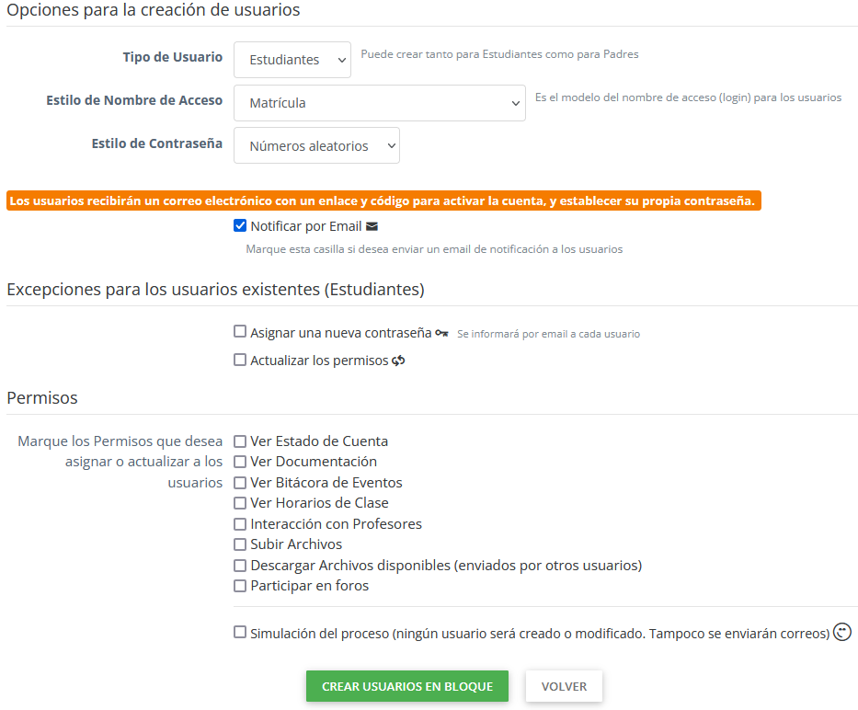Expand the Estilo de Nombre de Acceso dropdown
The width and height of the screenshot is (858, 710).
pos(379,103)
